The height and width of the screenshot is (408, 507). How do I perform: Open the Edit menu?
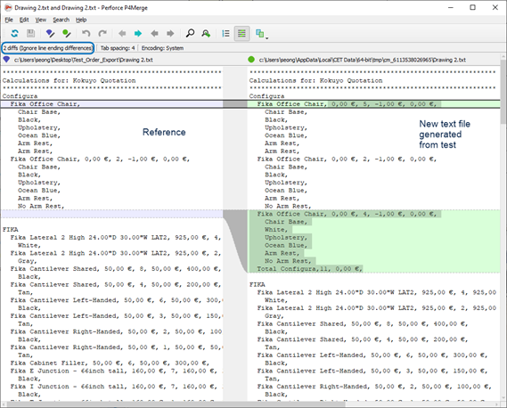point(24,20)
